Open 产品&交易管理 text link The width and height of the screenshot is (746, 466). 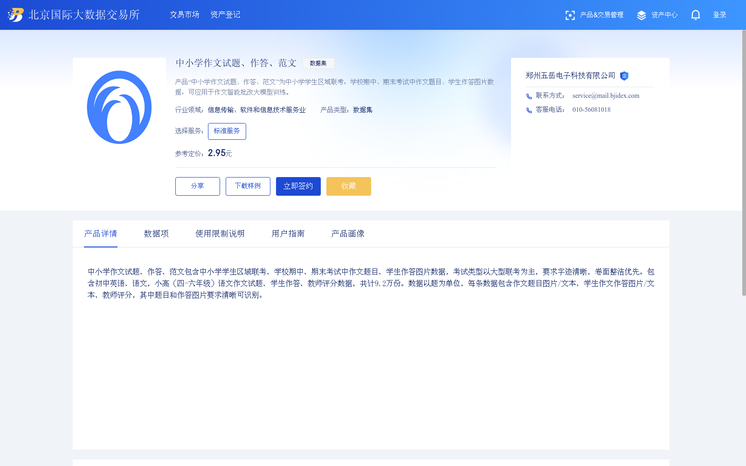tap(601, 15)
